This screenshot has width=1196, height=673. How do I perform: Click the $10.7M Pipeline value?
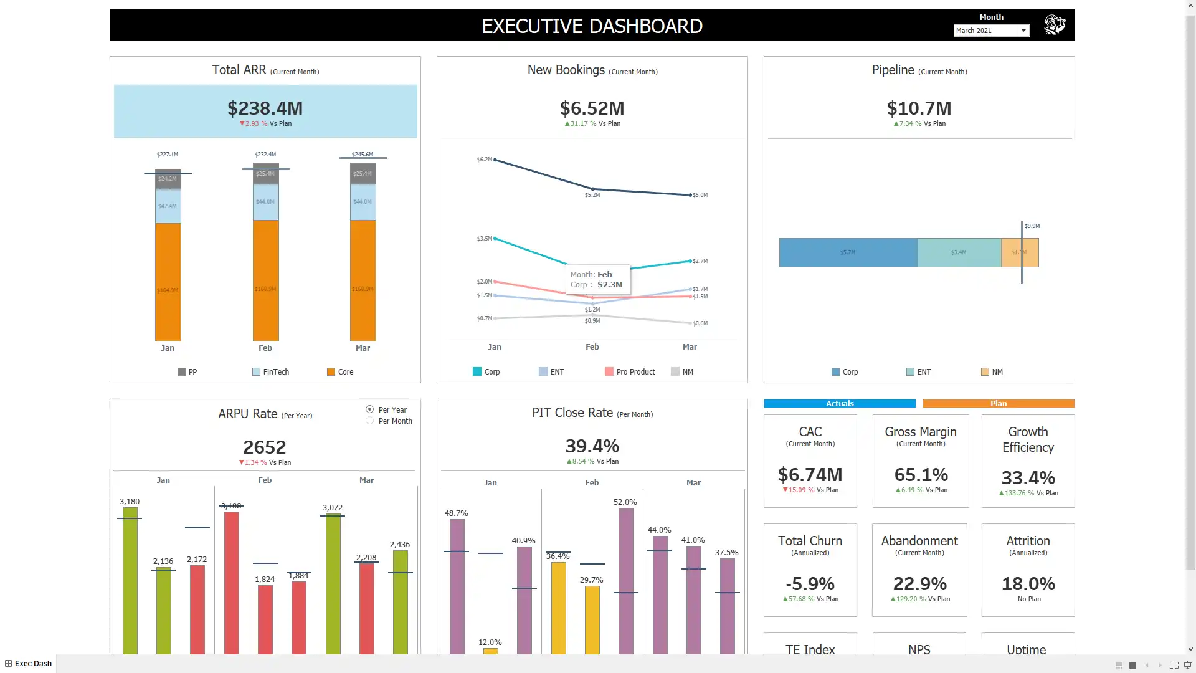click(x=919, y=108)
